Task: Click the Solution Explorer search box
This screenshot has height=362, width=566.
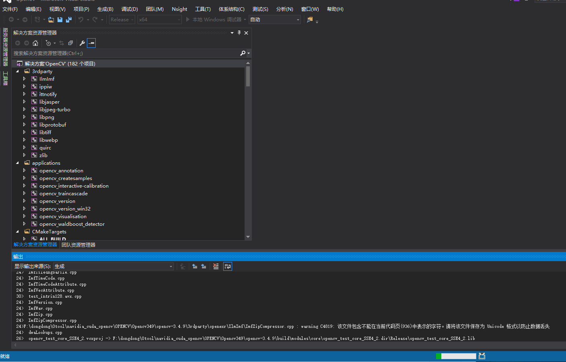Action: click(x=126, y=53)
